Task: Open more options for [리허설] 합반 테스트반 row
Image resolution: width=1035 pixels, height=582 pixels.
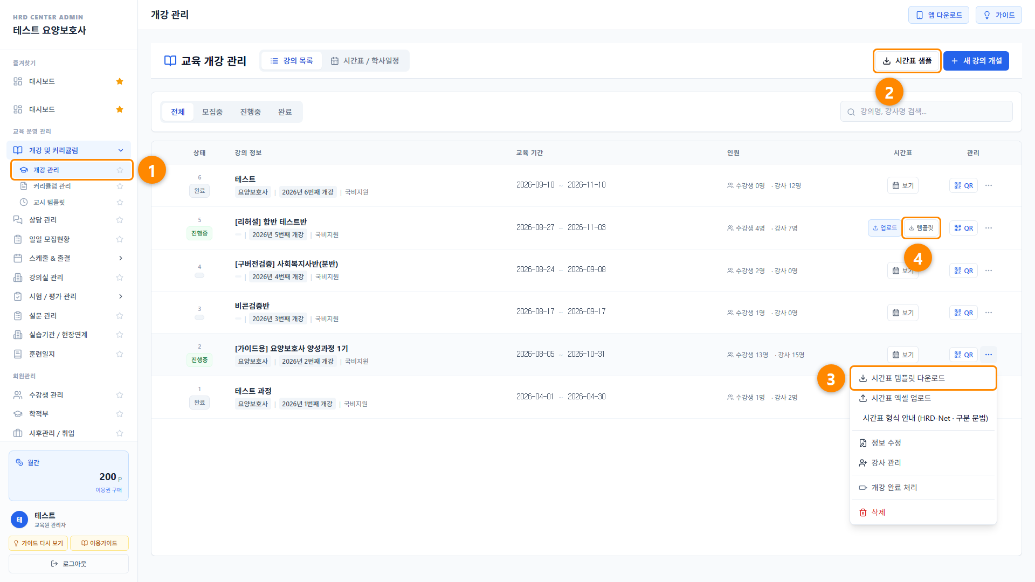Action: [x=989, y=228]
